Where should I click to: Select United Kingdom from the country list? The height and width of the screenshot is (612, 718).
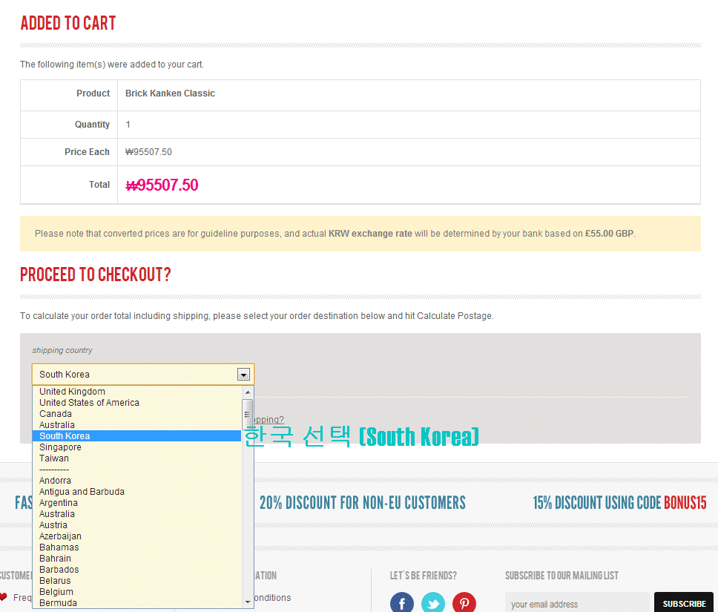(72, 392)
